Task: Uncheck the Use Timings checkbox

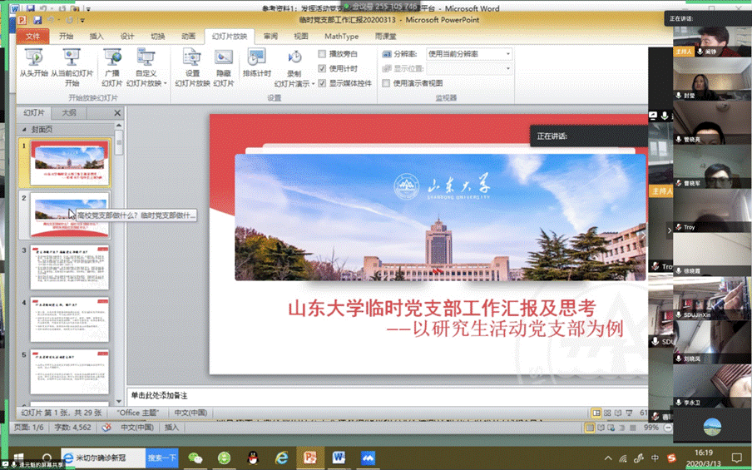Action: pos(323,68)
